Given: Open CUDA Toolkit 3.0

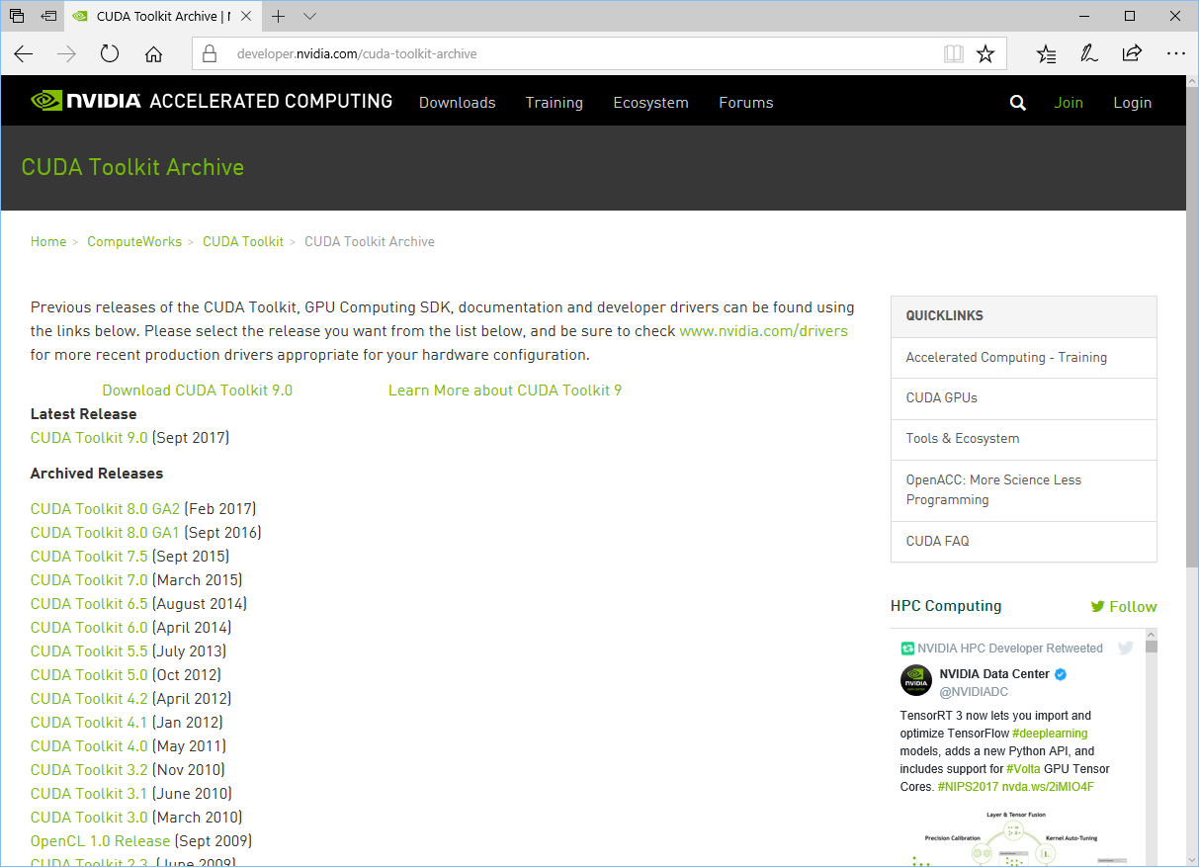Looking at the screenshot, I should coord(89,818).
